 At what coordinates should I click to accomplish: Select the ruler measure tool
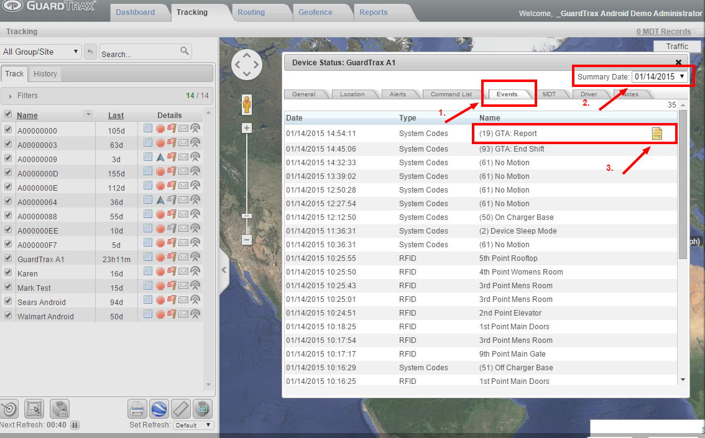(x=181, y=409)
